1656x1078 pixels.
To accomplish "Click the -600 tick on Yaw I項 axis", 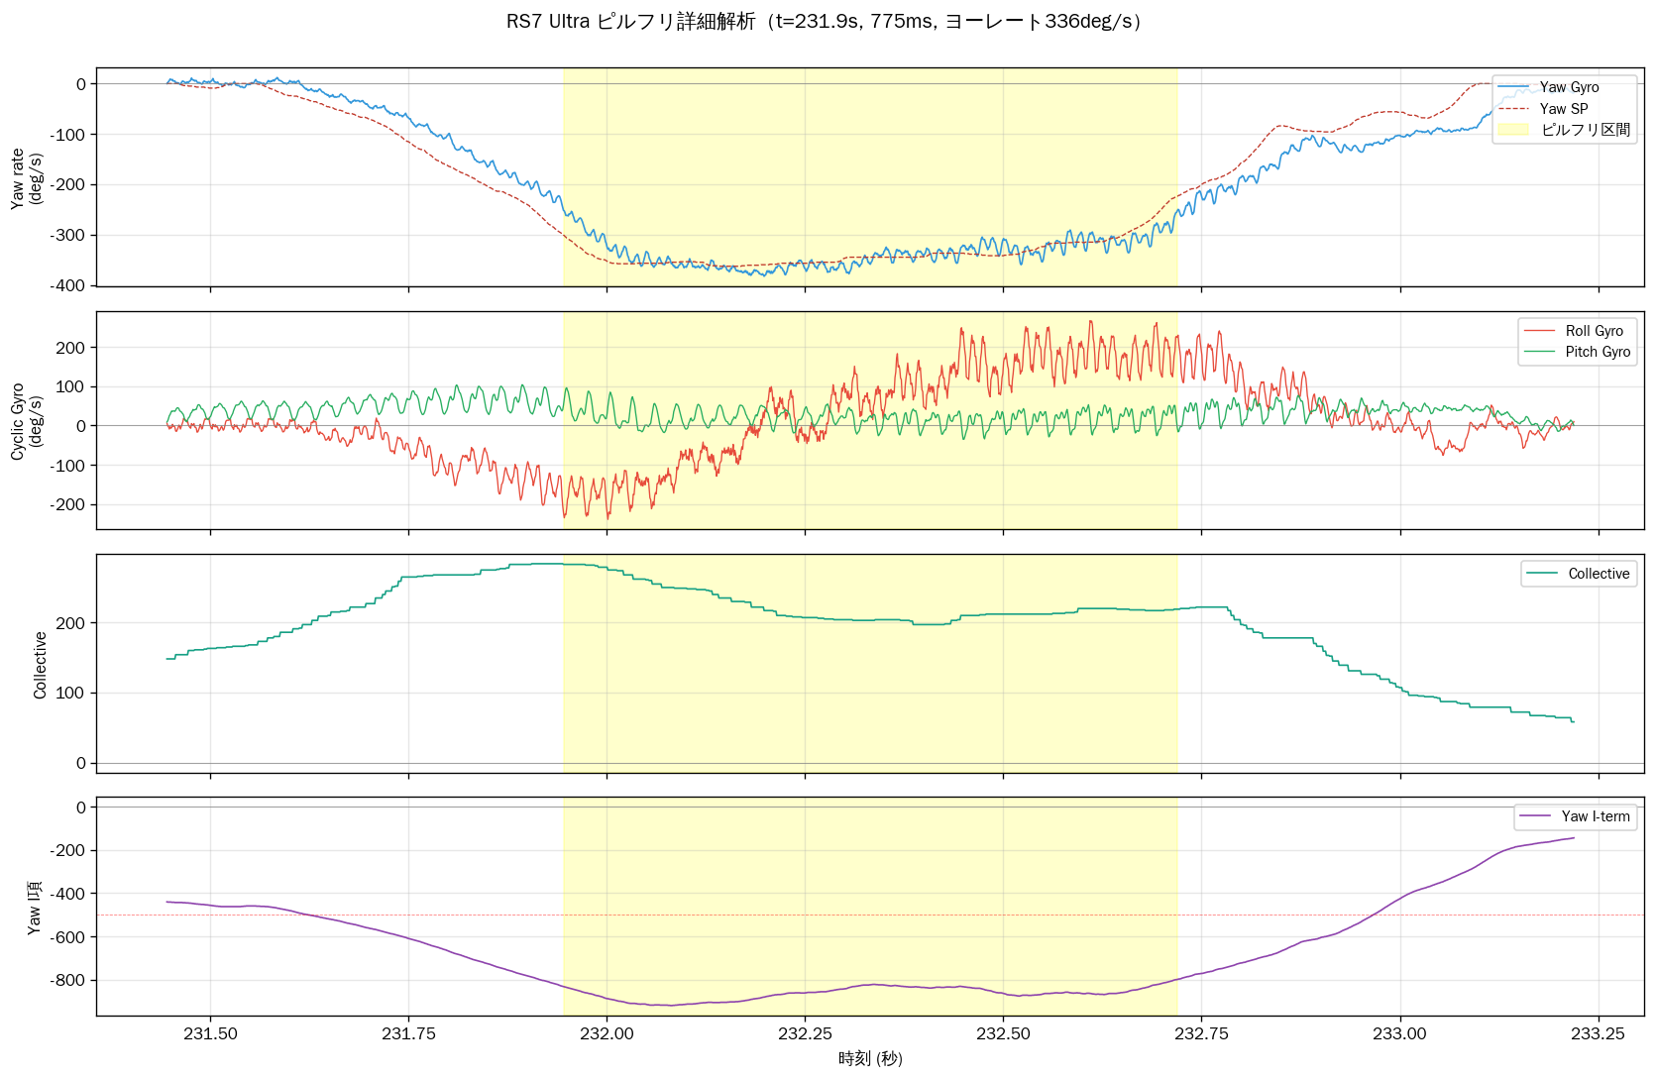I will coord(69,937).
